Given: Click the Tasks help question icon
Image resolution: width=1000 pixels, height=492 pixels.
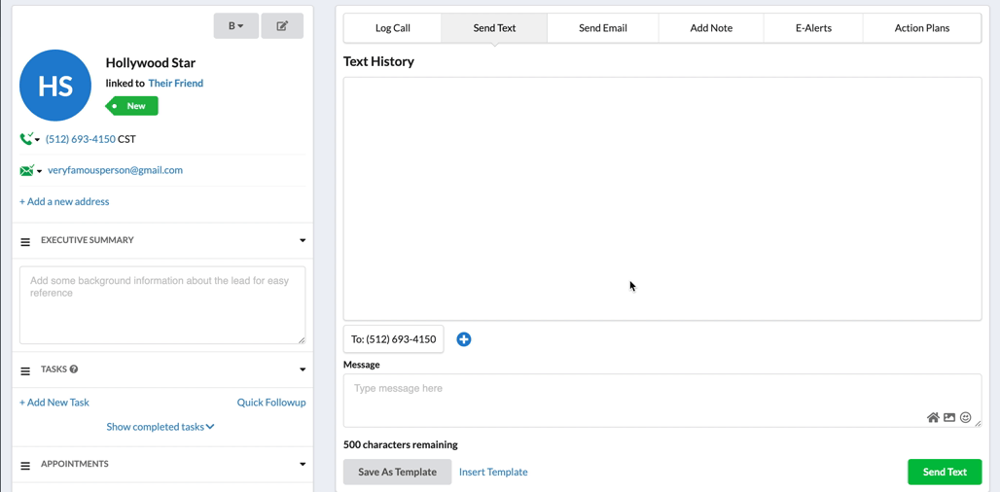Looking at the screenshot, I should (x=74, y=369).
